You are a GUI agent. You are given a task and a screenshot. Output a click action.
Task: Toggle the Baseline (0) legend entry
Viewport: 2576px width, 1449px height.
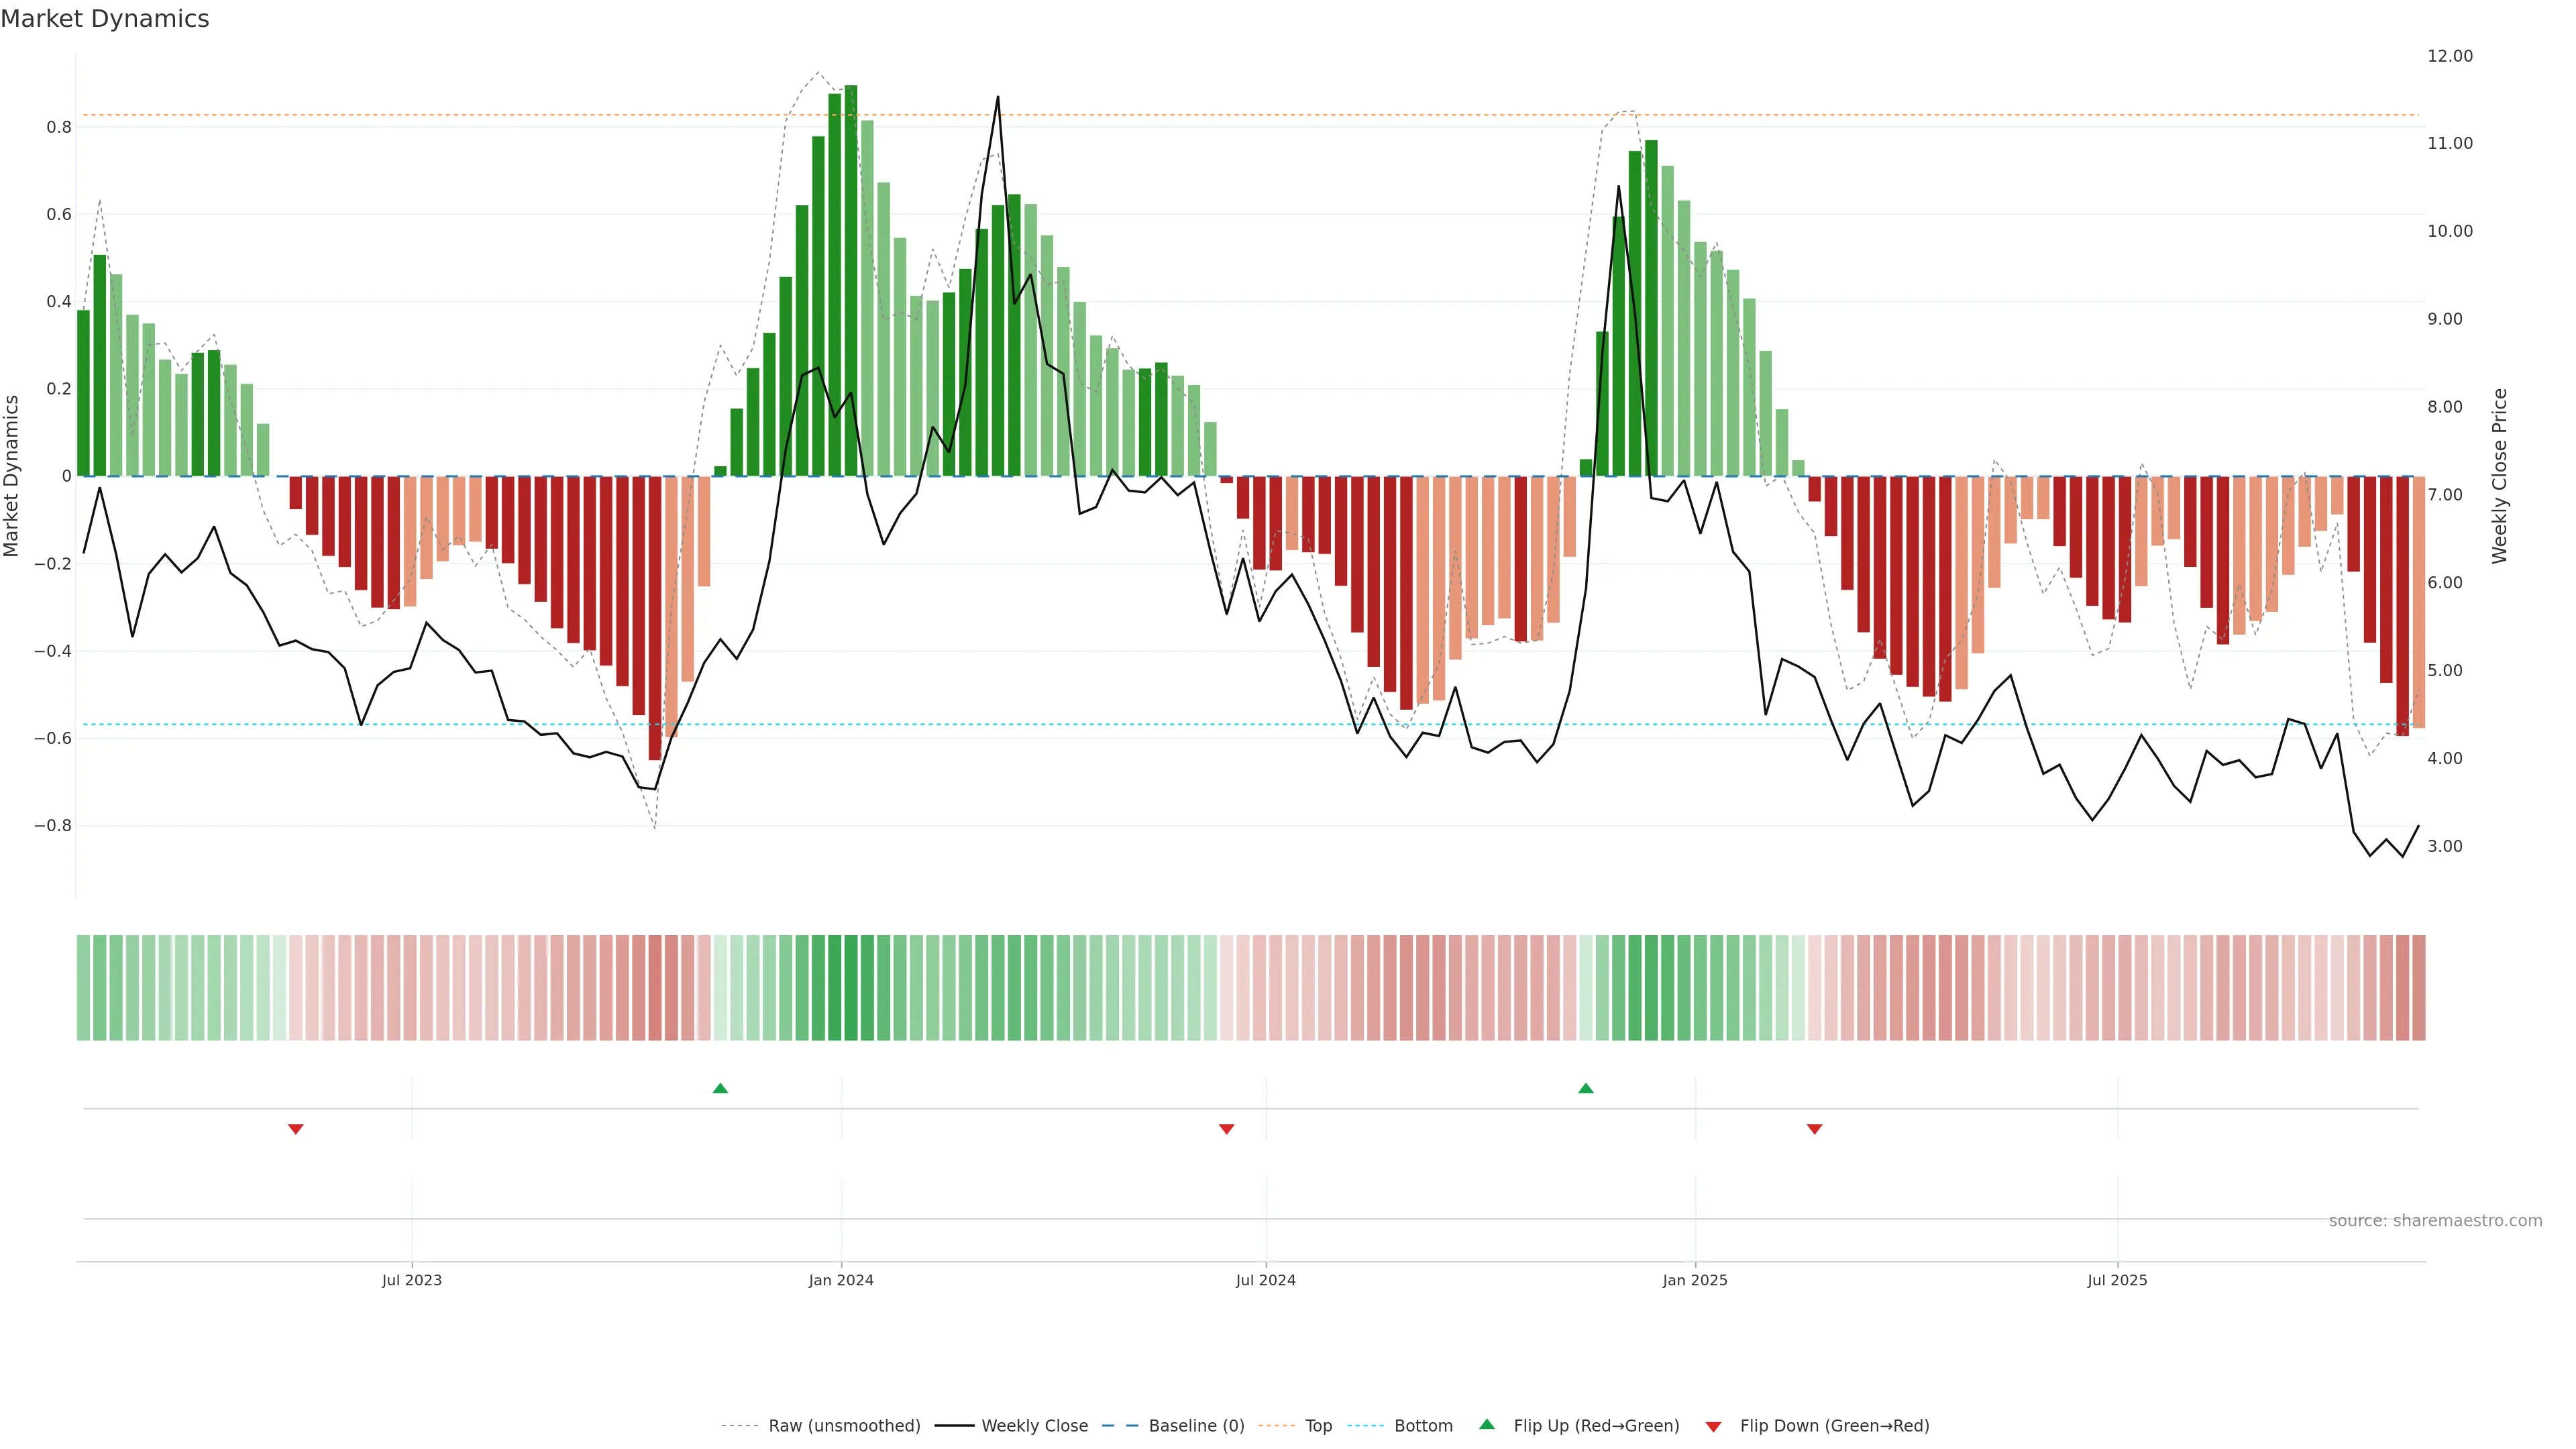pos(1196,1426)
